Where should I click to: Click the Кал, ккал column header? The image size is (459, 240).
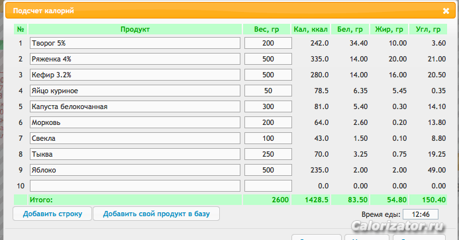pos(311,29)
